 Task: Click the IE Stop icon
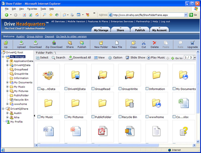coord(24,15)
